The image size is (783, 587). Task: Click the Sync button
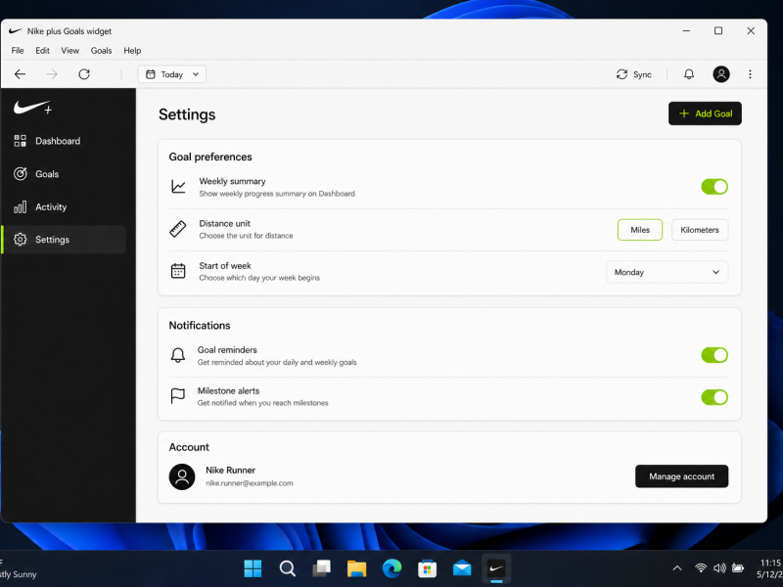pos(633,74)
